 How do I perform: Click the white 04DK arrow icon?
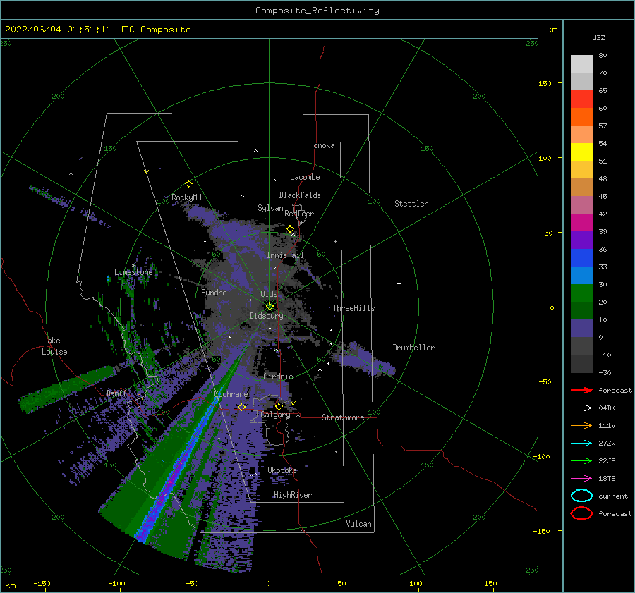(x=581, y=408)
